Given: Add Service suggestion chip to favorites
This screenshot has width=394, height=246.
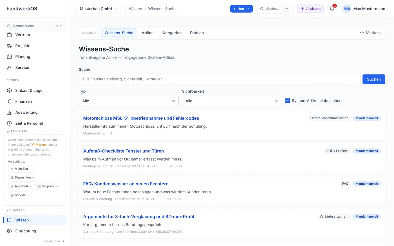Looking at the screenshot, I should pyautogui.click(x=19, y=195).
